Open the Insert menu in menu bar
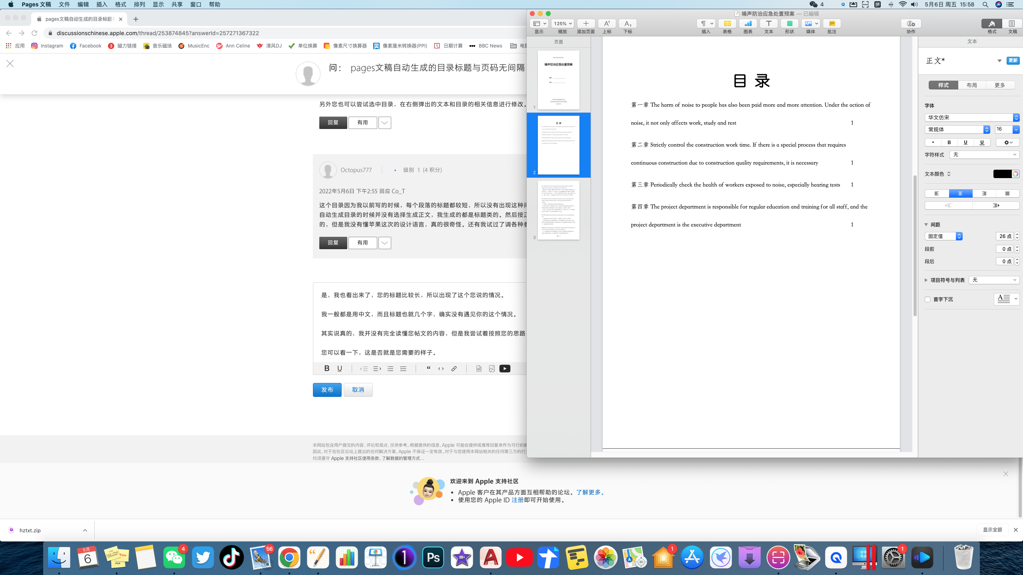Image resolution: width=1023 pixels, height=575 pixels. pos(102,4)
